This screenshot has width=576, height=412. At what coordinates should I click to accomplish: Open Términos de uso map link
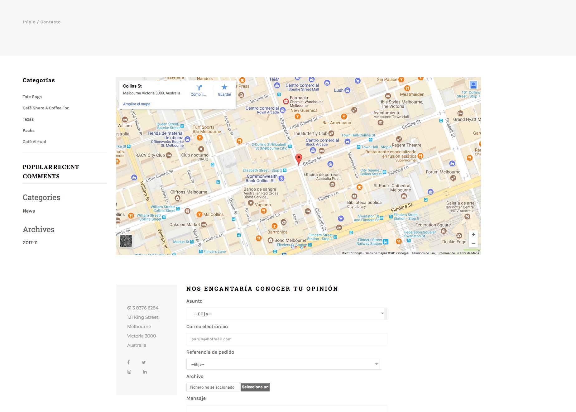(423, 253)
